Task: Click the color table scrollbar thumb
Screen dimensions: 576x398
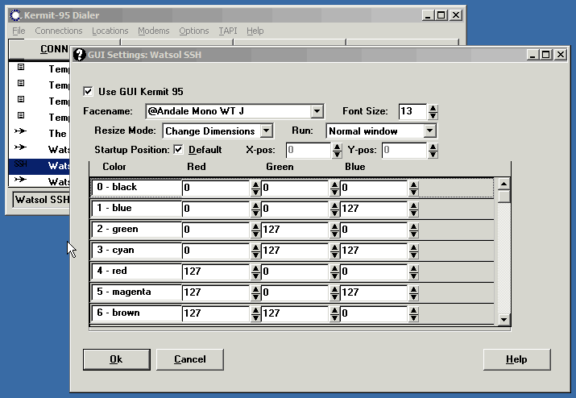Action: point(504,196)
